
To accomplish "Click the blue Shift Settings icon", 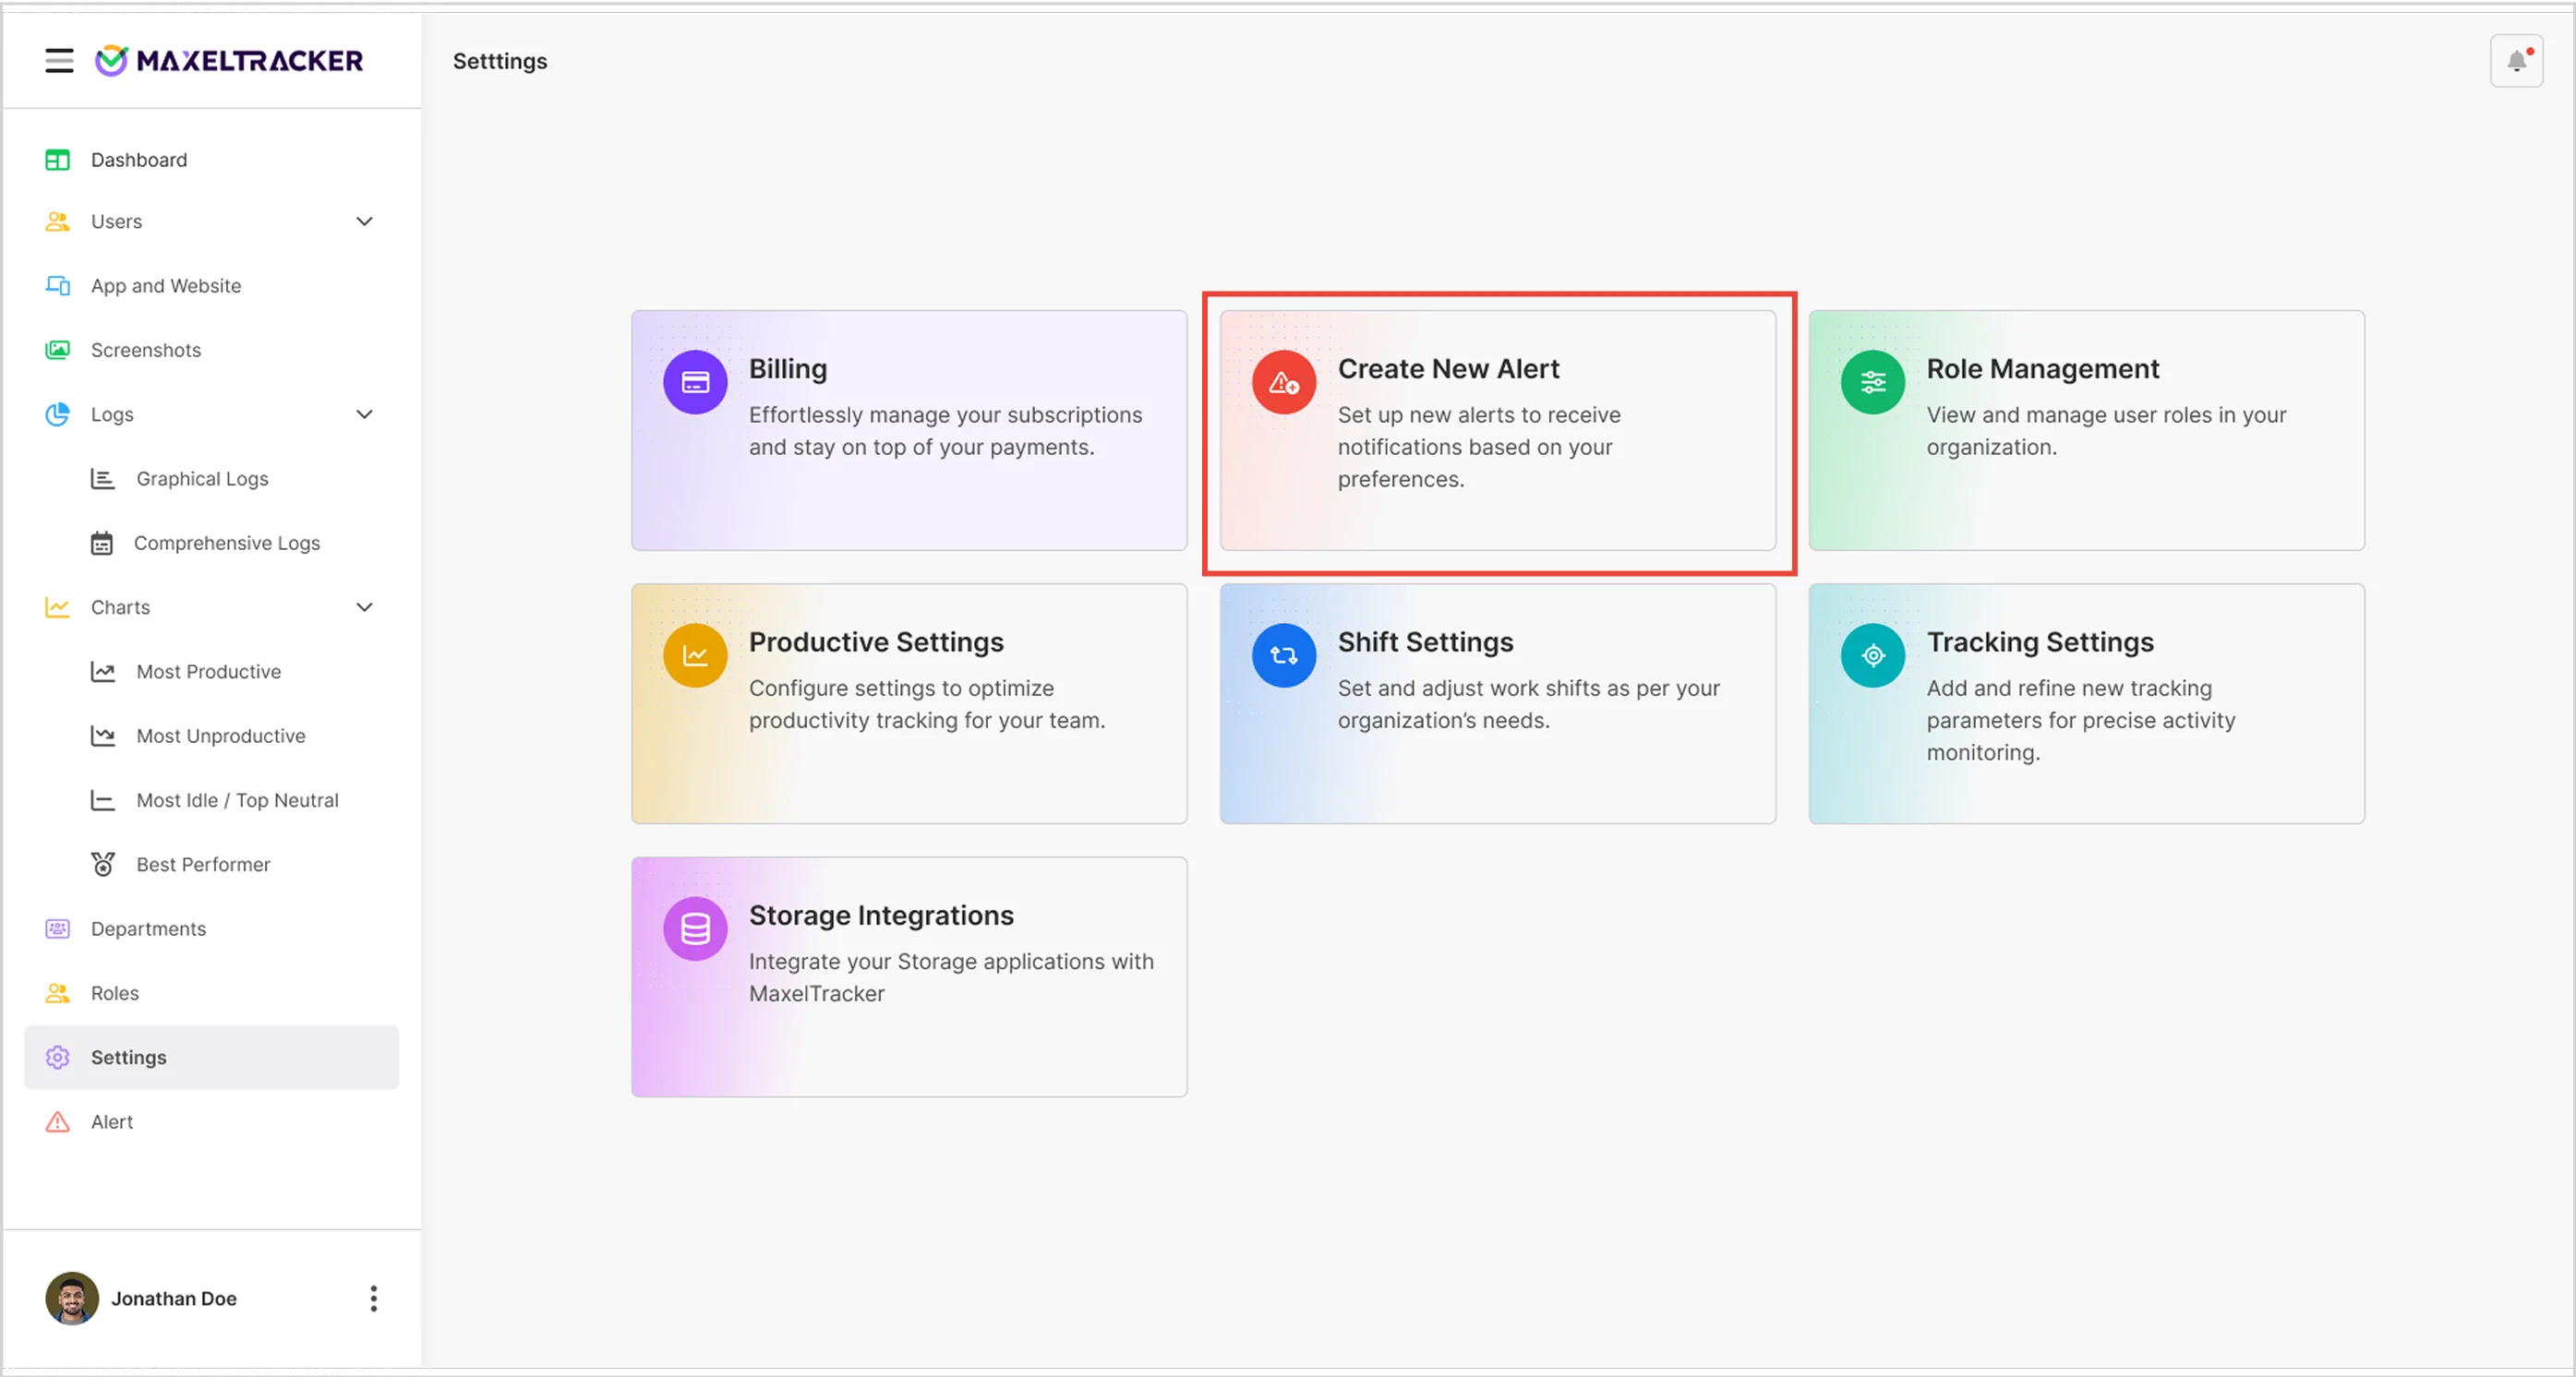I will (1284, 655).
